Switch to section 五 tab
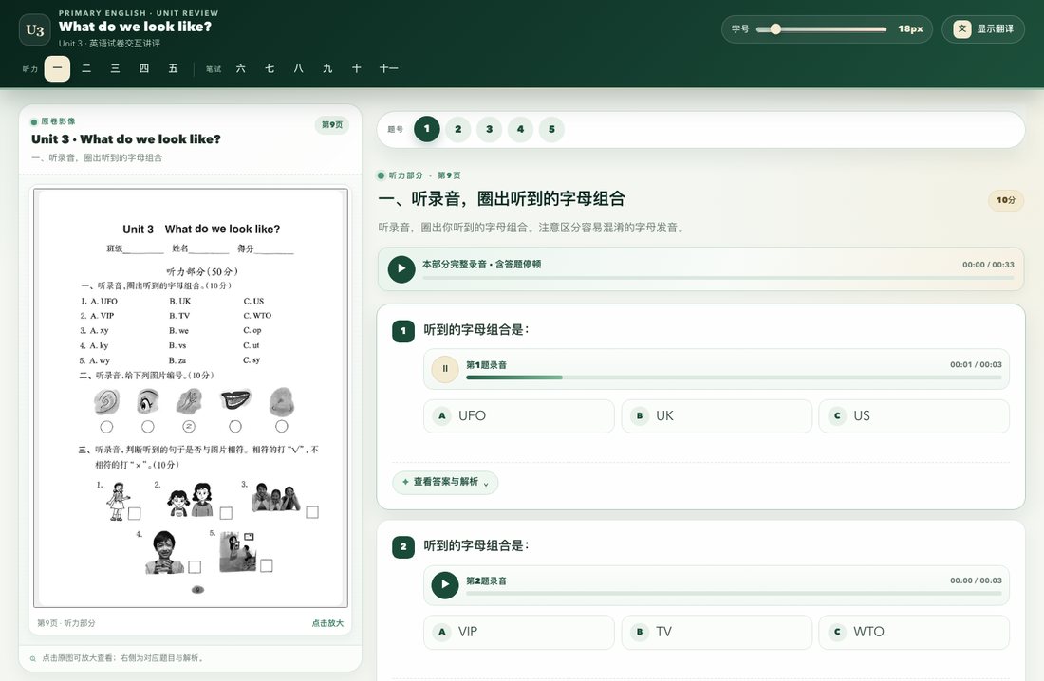 173,68
